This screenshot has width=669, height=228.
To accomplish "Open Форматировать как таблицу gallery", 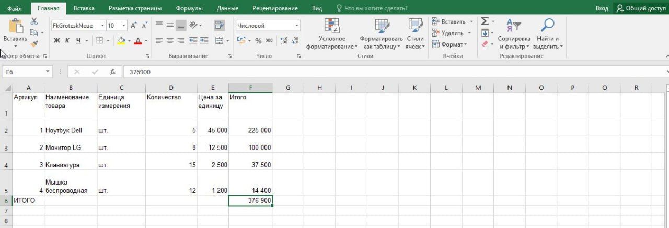I will coord(382,33).
